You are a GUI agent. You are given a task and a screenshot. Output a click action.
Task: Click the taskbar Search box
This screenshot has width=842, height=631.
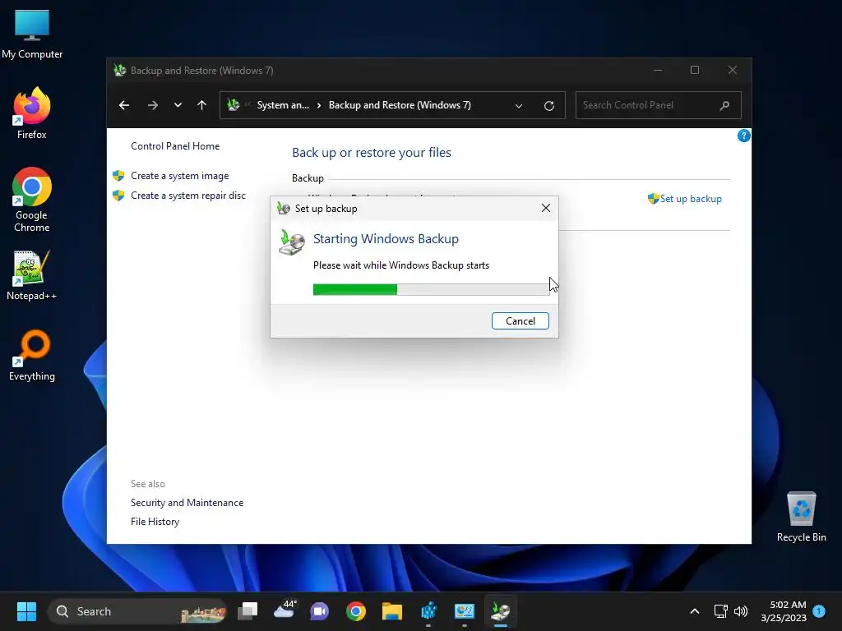tap(137, 611)
